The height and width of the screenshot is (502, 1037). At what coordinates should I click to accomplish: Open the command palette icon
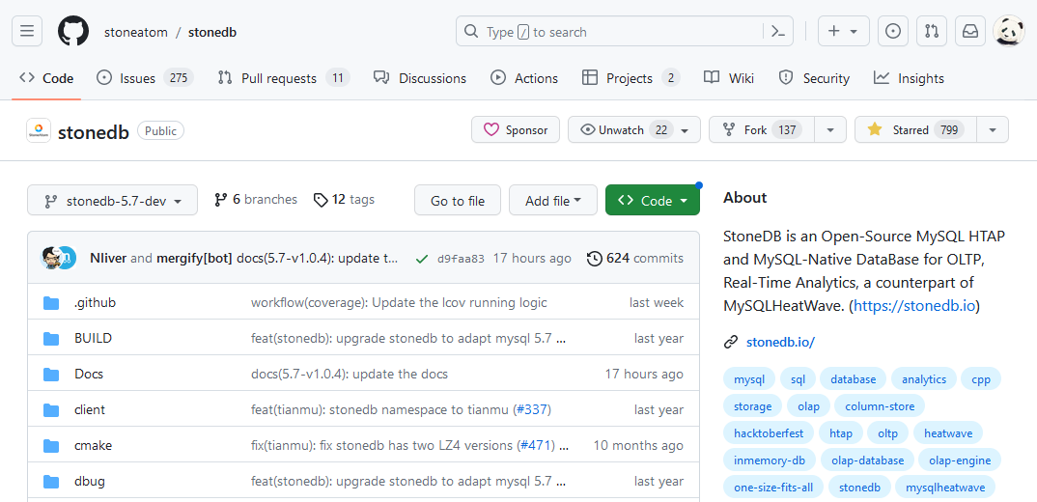[x=778, y=31]
